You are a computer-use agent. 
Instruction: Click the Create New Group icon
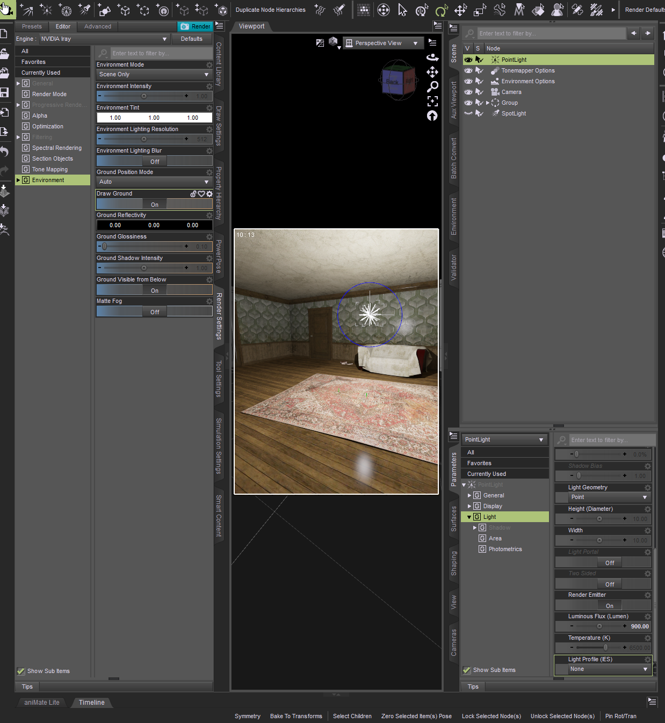(143, 10)
